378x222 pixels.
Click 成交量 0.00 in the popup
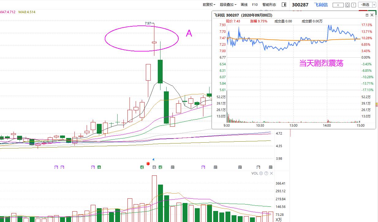(283, 21)
